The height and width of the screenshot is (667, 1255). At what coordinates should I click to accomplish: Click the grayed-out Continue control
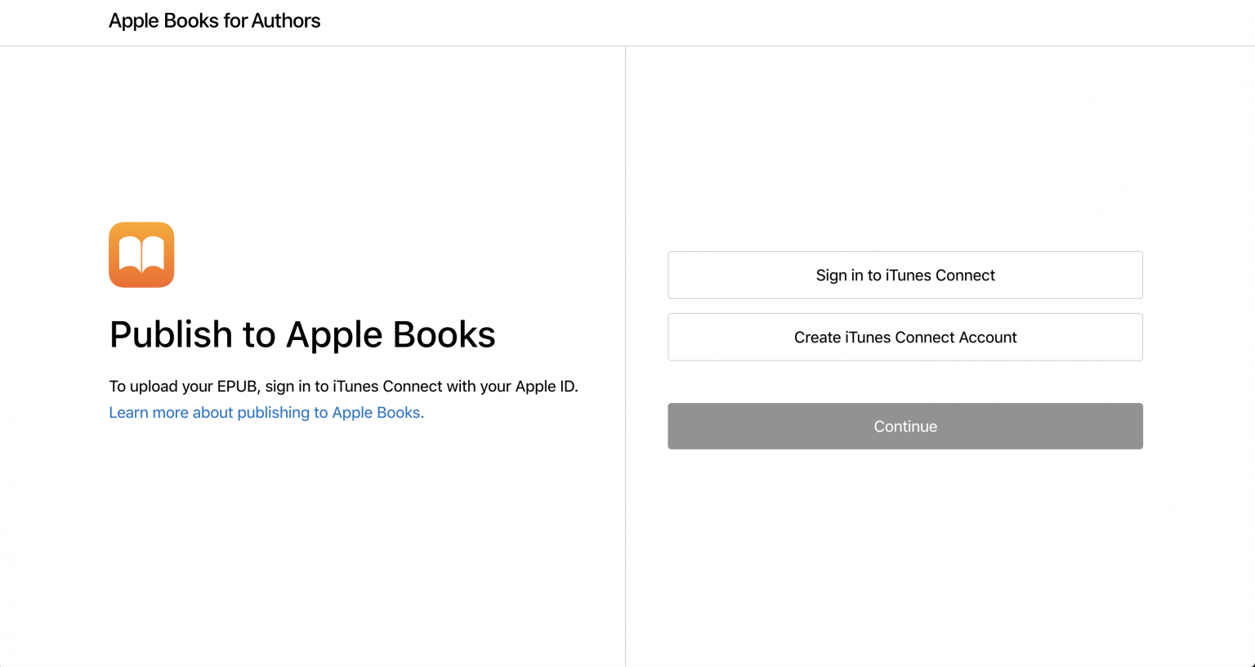click(x=904, y=426)
